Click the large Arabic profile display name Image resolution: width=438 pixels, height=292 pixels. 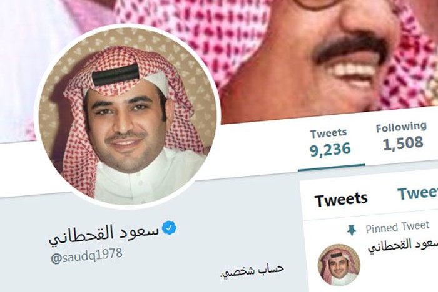coord(104,235)
